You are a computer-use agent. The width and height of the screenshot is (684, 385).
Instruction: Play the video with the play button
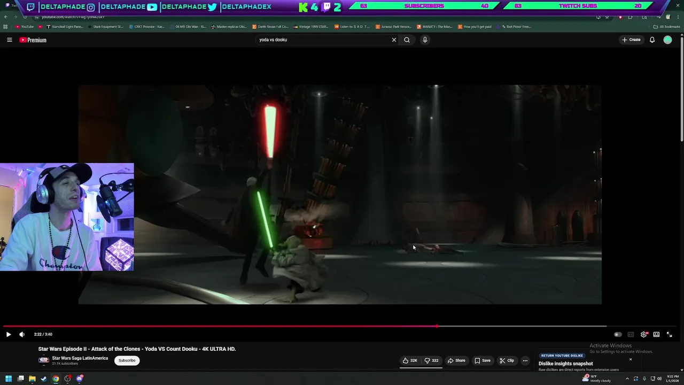tap(9, 334)
